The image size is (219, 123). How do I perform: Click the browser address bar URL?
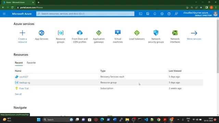pos(31,8)
